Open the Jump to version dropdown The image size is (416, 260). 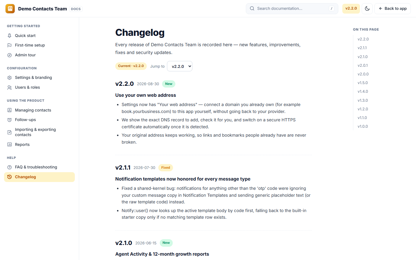pos(180,66)
